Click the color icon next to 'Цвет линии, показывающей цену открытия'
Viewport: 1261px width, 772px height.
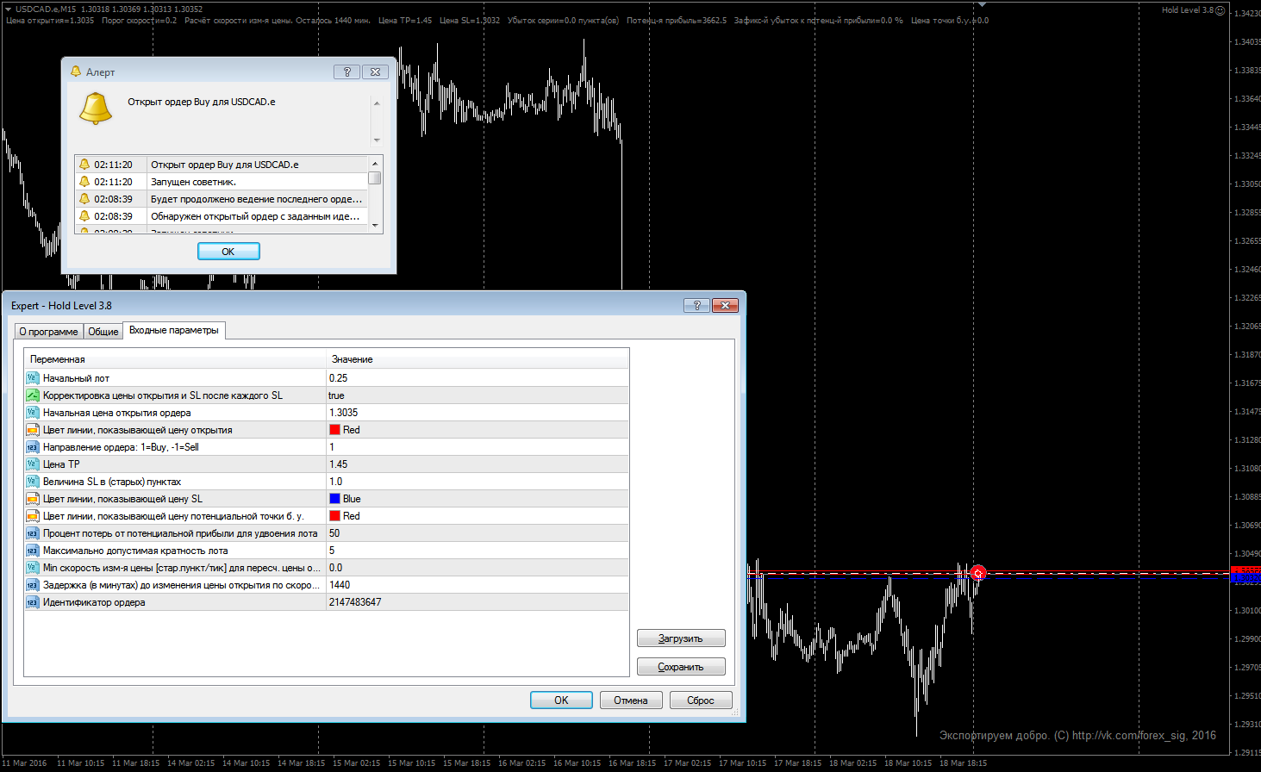[33, 429]
